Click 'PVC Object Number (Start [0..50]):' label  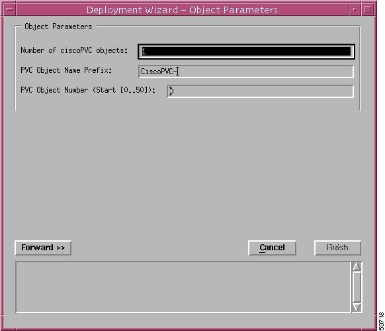click(88, 90)
